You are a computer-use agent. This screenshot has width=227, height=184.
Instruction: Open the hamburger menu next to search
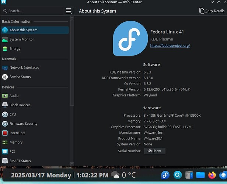coord(69,11)
